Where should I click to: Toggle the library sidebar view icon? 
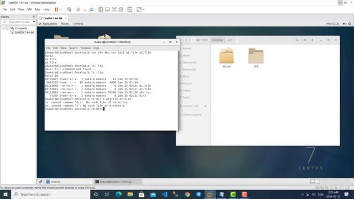pyautogui.click(x=101, y=9)
